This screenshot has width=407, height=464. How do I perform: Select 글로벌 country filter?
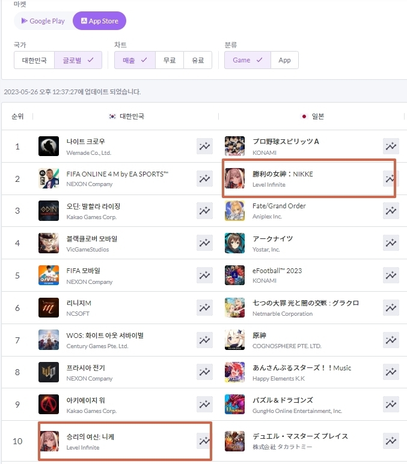(78, 60)
